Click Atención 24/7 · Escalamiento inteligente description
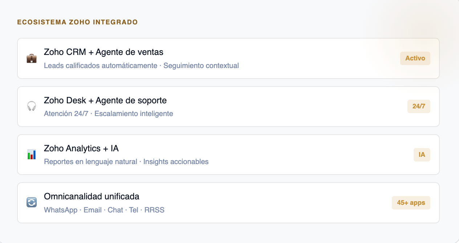Viewport: 459px width, 243px height. 109,113
